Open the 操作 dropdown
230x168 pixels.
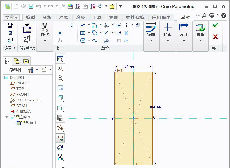coord(45,41)
